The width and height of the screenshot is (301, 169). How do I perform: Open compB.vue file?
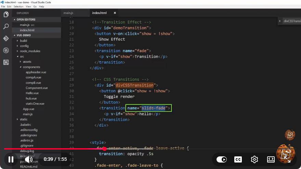coord(34,83)
